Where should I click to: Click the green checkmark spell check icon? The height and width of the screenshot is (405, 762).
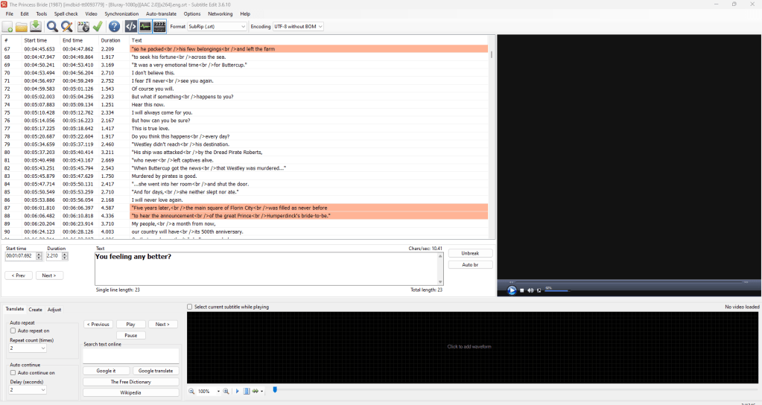[98, 27]
